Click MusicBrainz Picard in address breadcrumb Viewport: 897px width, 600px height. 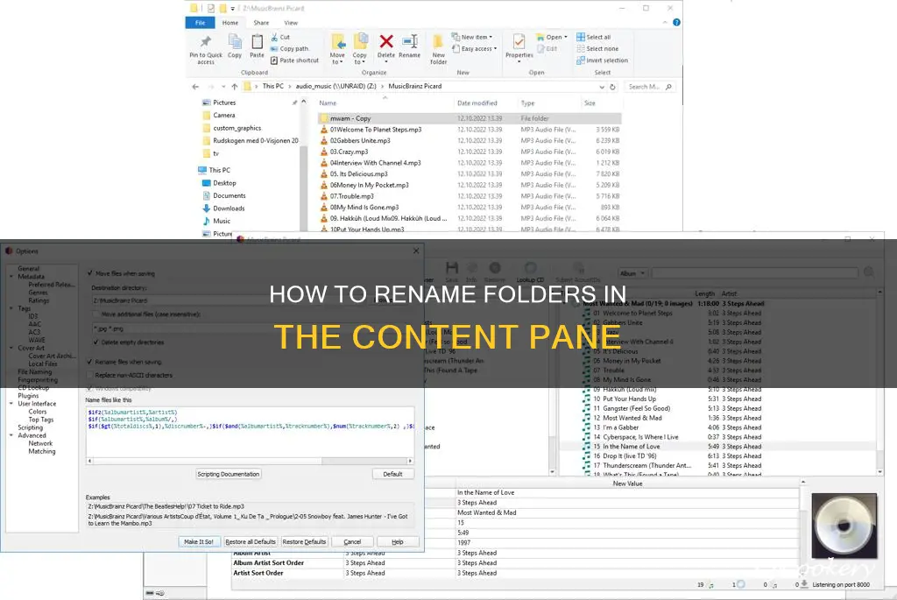414,87
